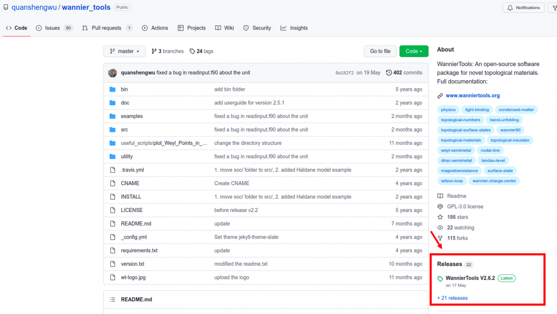Viewport: 557px width, 314px height.
Task: Click the tag icon next to WannierTools V2.6.2
Action: (440, 278)
